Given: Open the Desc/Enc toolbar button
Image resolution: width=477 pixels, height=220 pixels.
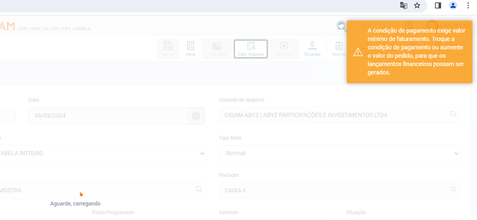Looking at the screenshot, I should click(284, 49).
